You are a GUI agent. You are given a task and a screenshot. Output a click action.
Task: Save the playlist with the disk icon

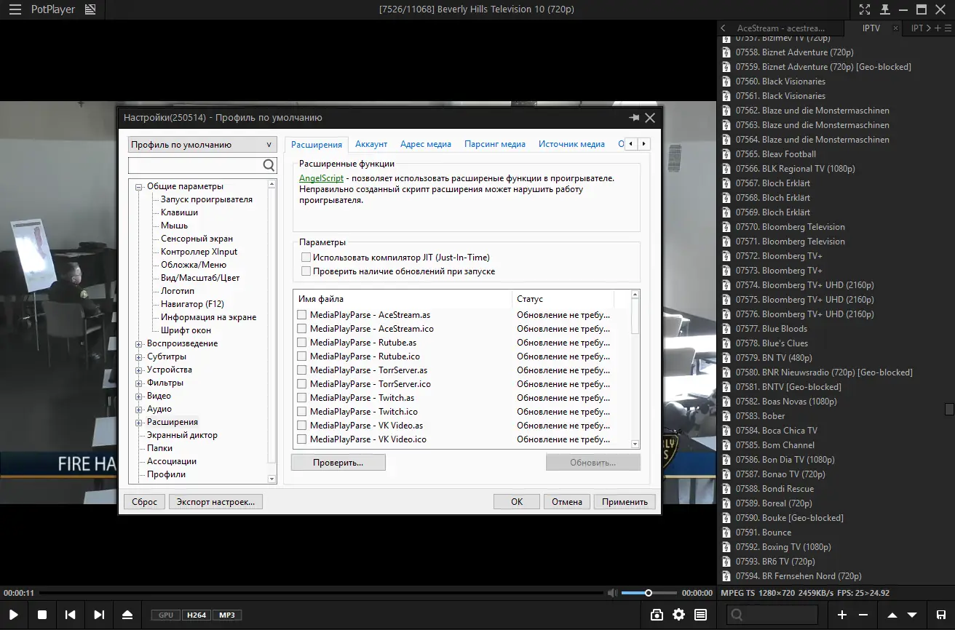click(x=940, y=615)
